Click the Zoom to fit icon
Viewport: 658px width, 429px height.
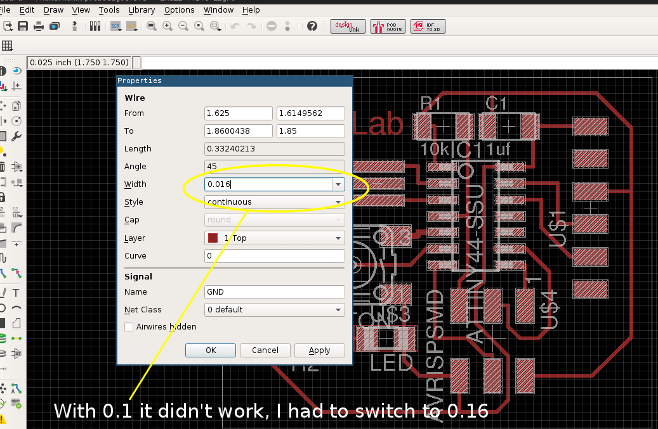point(152,27)
